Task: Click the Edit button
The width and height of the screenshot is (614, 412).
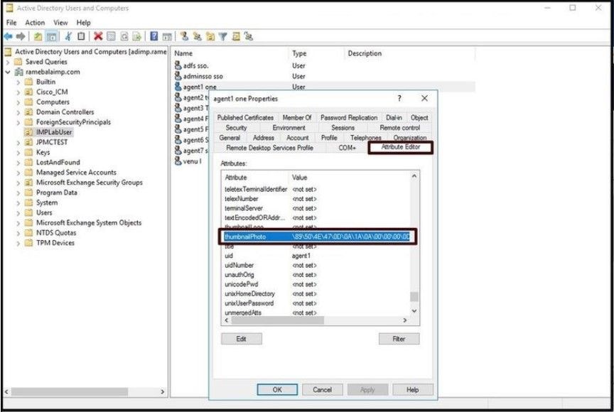Action: click(x=241, y=339)
